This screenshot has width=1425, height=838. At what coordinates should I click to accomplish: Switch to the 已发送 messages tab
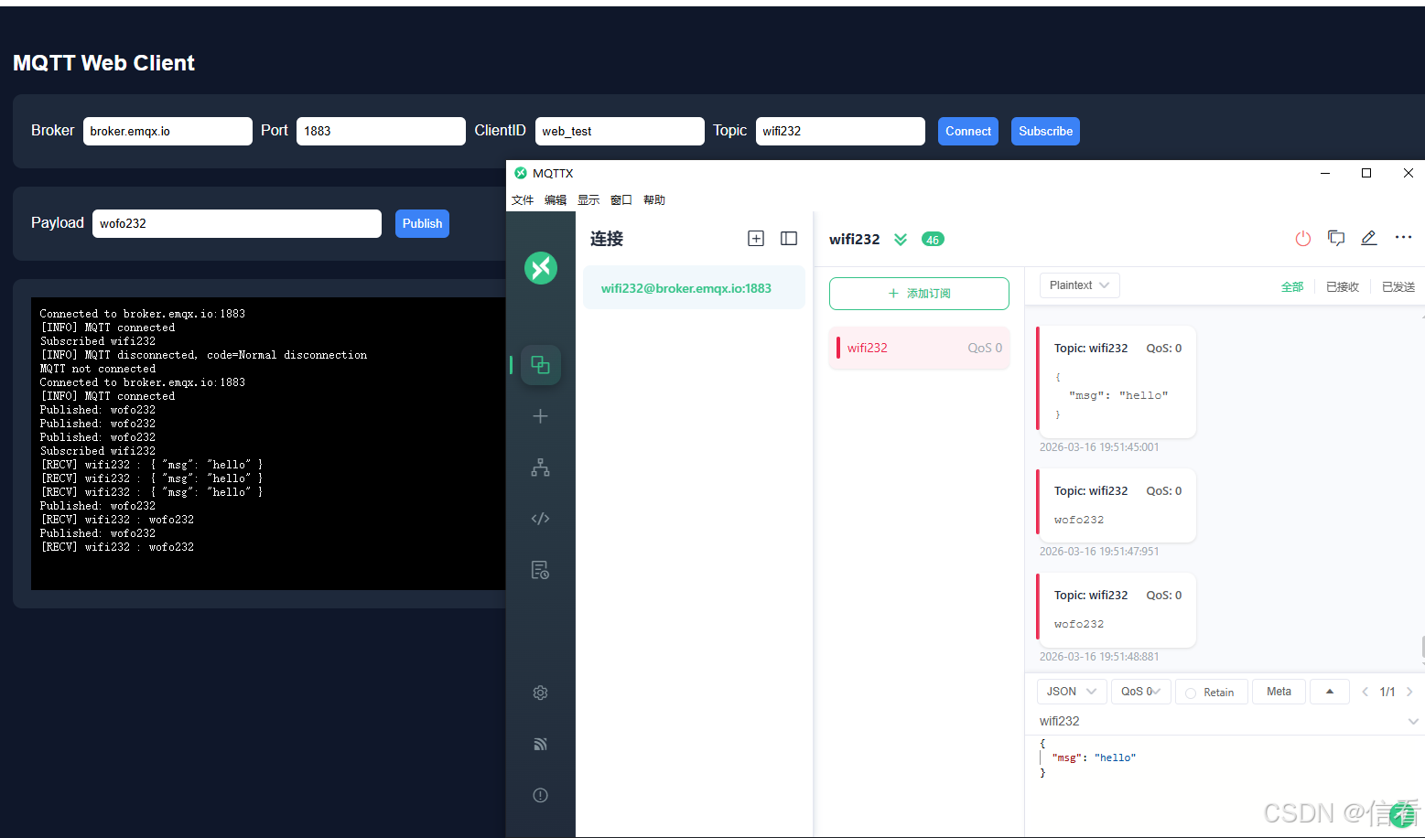1398,286
